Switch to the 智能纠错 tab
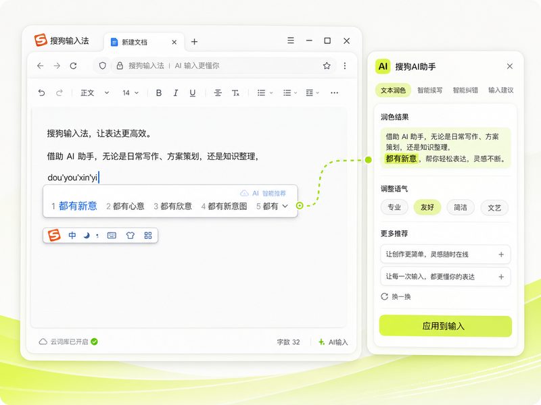The width and height of the screenshot is (541, 405). pyautogui.click(x=465, y=90)
